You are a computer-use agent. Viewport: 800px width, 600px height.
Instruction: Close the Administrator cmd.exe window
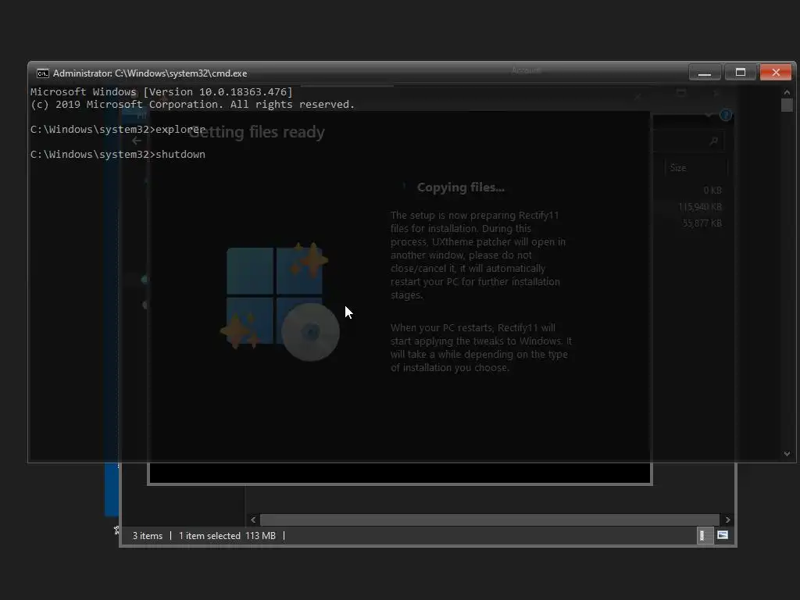coord(776,73)
